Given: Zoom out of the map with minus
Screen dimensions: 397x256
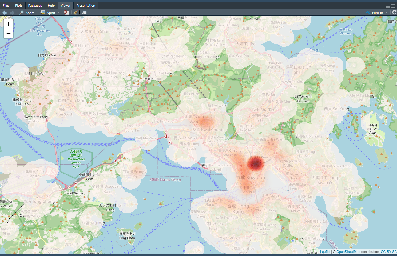Looking at the screenshot, I should (8, 33).
